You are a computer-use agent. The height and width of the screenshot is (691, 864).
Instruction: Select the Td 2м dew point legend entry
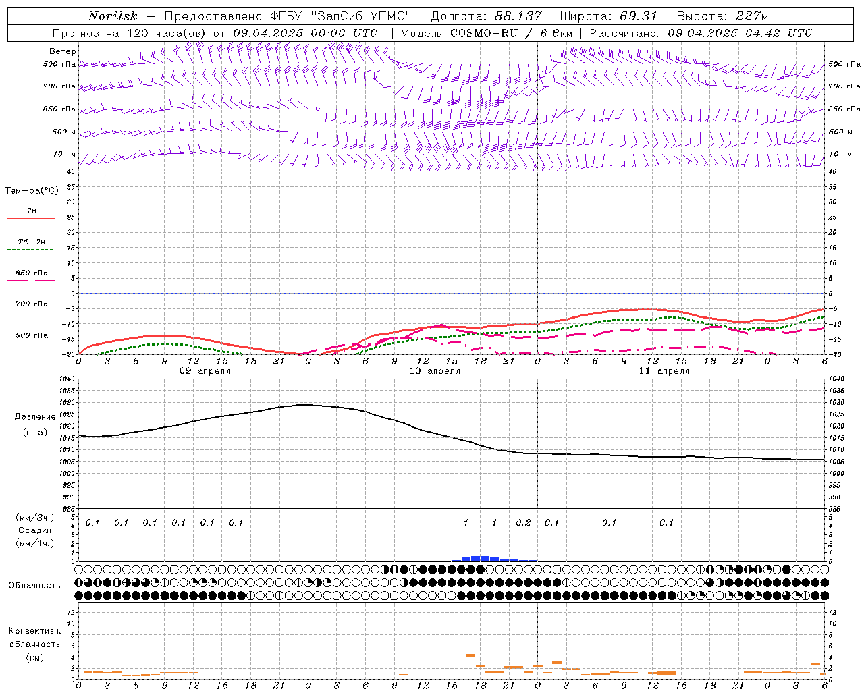(x=31, y=244)
